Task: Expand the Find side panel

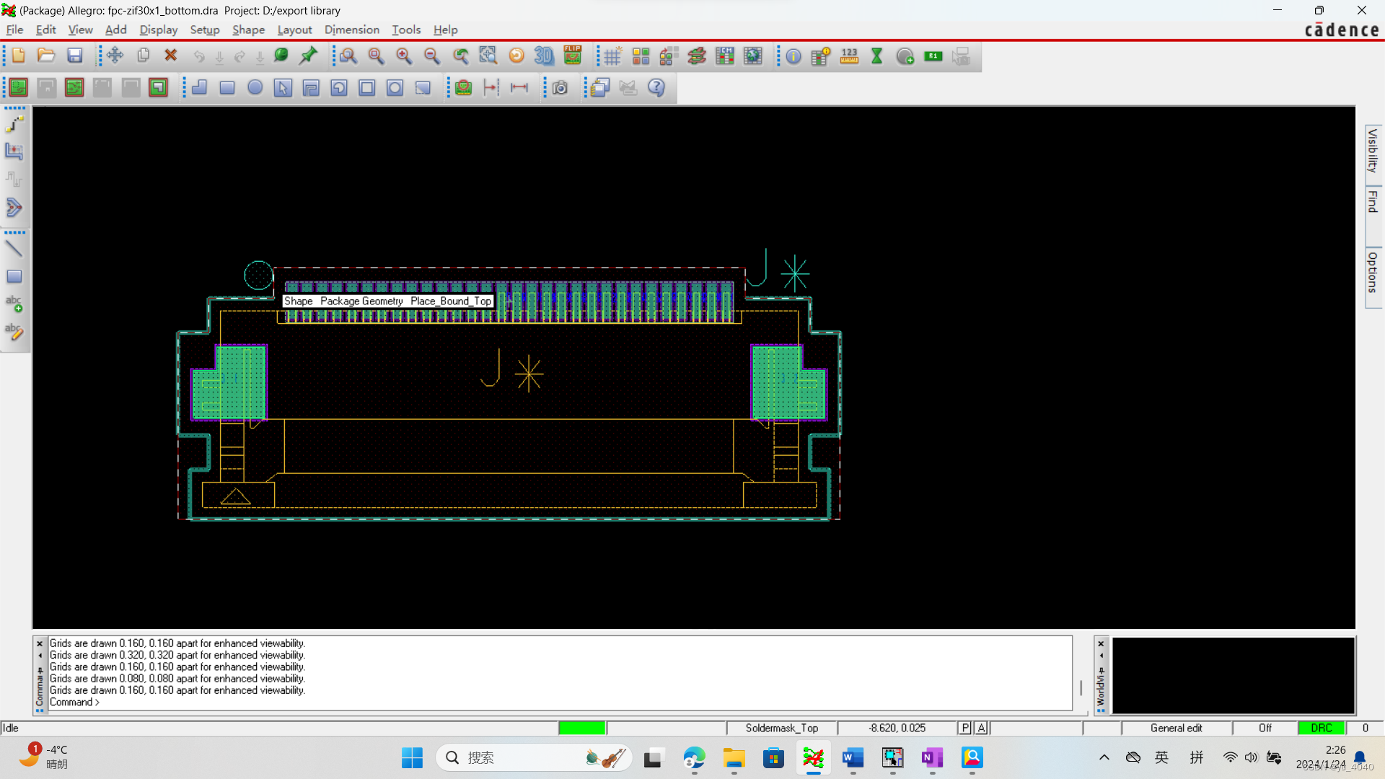Action: pos(1373,203)
